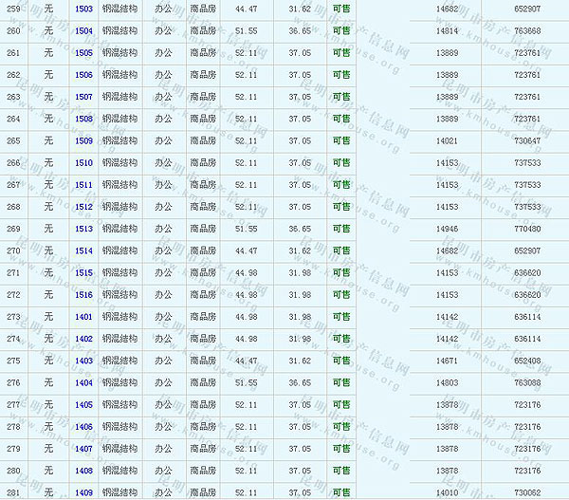Image resolution: width=569 pixels, height=500 pixels.
Task: Open room 1509 listing
Action: coord(83,141)
